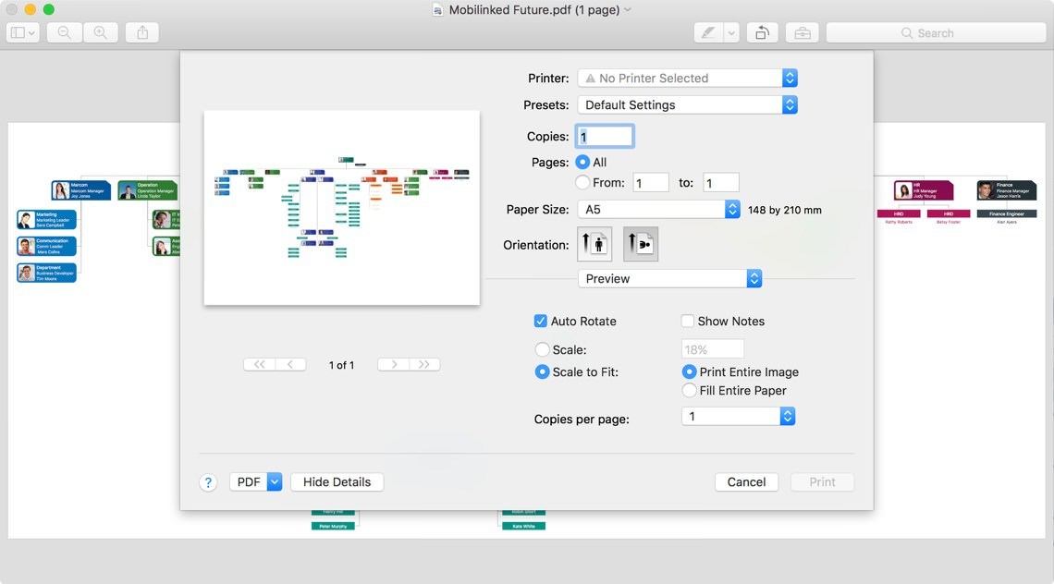The width and height of the screenshot is (1054, 584).
Task: Click the zoom out magnifier icon
Action: [64, 32]
